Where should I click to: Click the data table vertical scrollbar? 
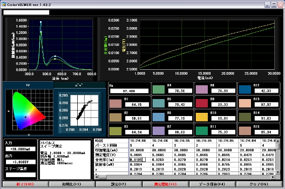(278, 159)
